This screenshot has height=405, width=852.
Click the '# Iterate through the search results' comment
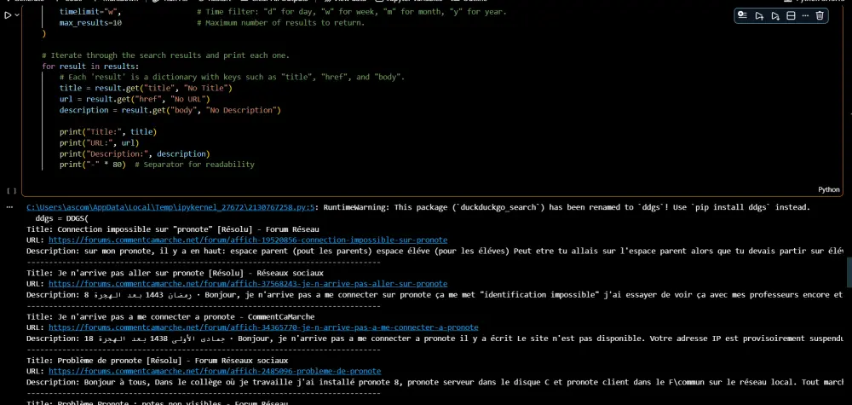(x=166, y=55)
